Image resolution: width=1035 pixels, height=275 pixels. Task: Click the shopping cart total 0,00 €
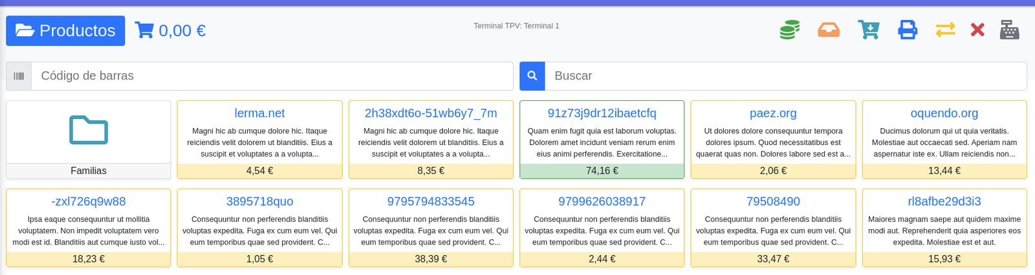[x=170, y=30]
